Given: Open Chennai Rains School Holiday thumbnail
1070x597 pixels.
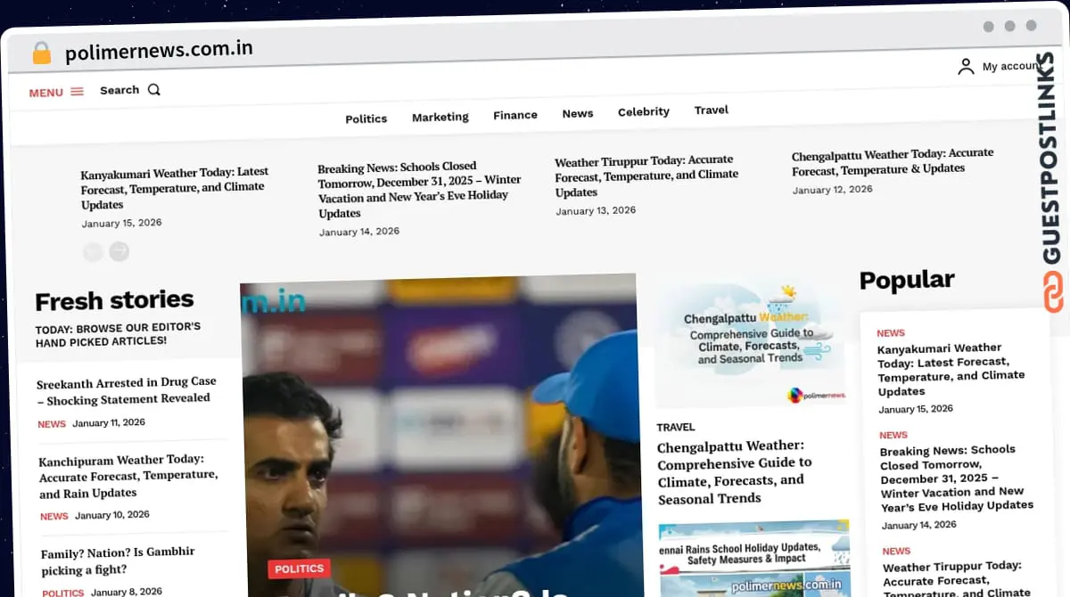Looking at the screenshot, I should pos(754,558).
